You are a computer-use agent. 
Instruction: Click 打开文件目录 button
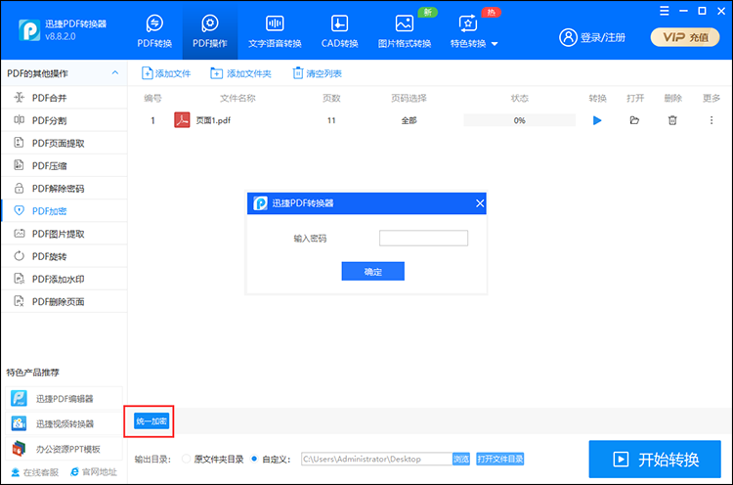pos(499,460)
